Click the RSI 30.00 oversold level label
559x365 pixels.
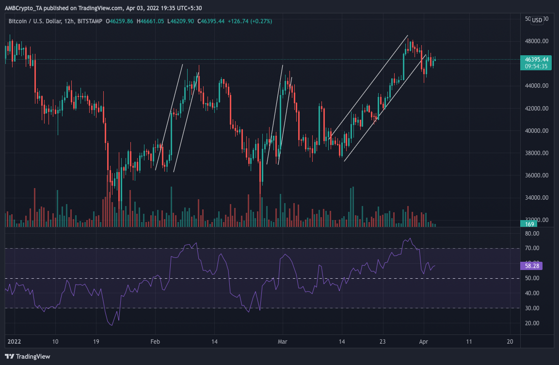coord(531,308)
